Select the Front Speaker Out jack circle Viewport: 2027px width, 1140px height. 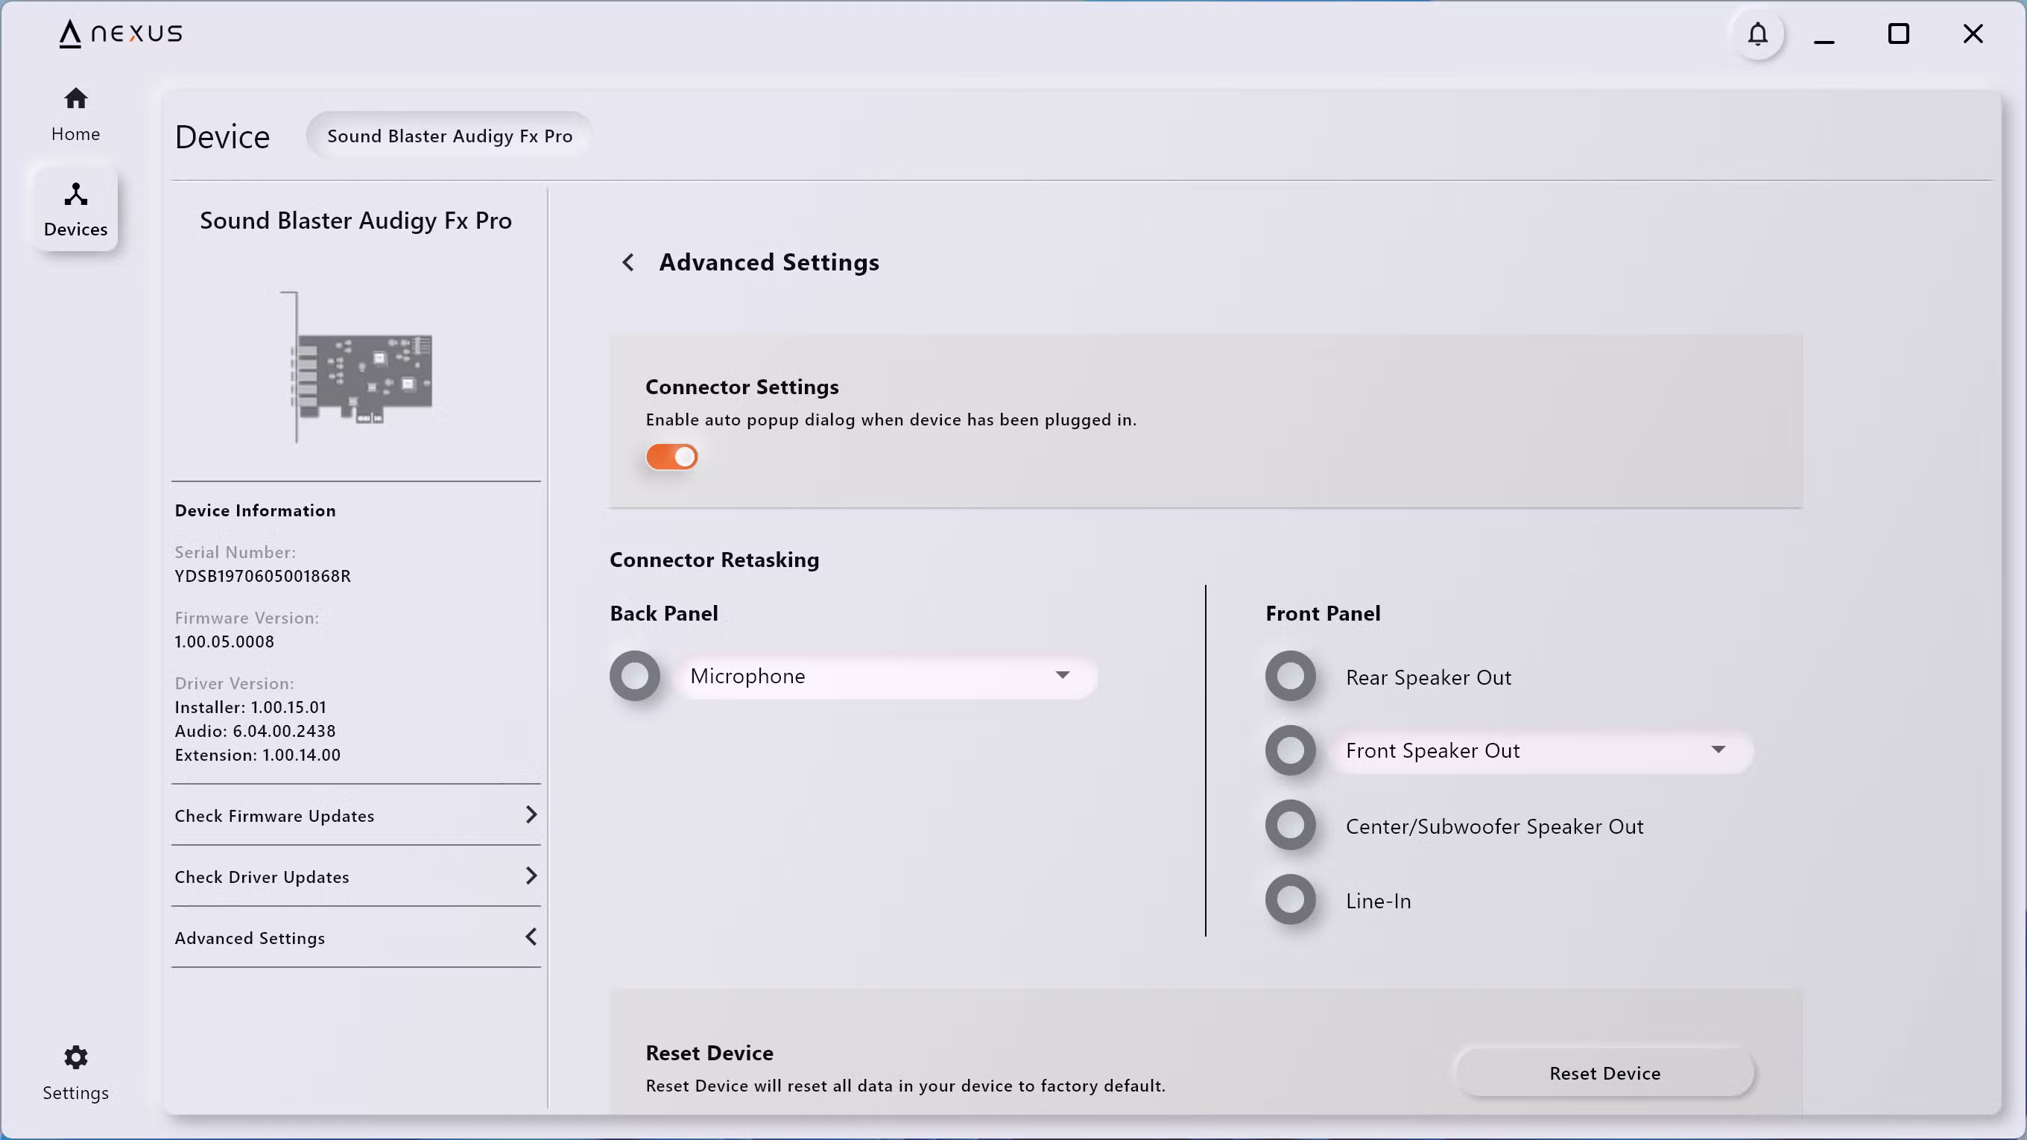click(1290, 750)
